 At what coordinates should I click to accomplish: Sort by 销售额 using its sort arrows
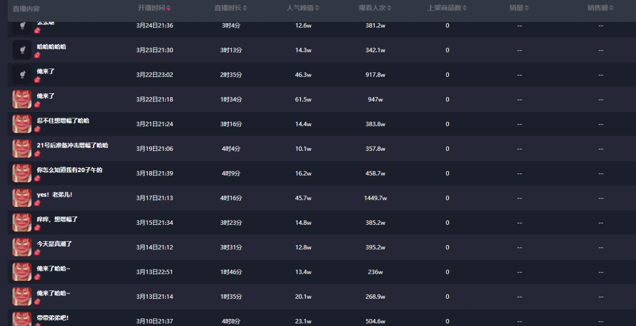point(611,8)
